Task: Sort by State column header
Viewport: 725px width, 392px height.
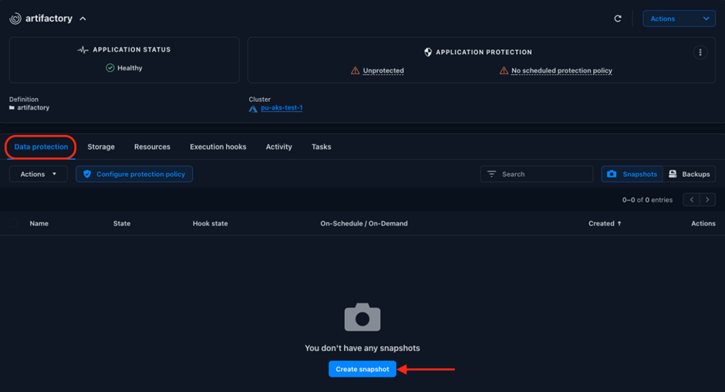Action: pos(122,224)
